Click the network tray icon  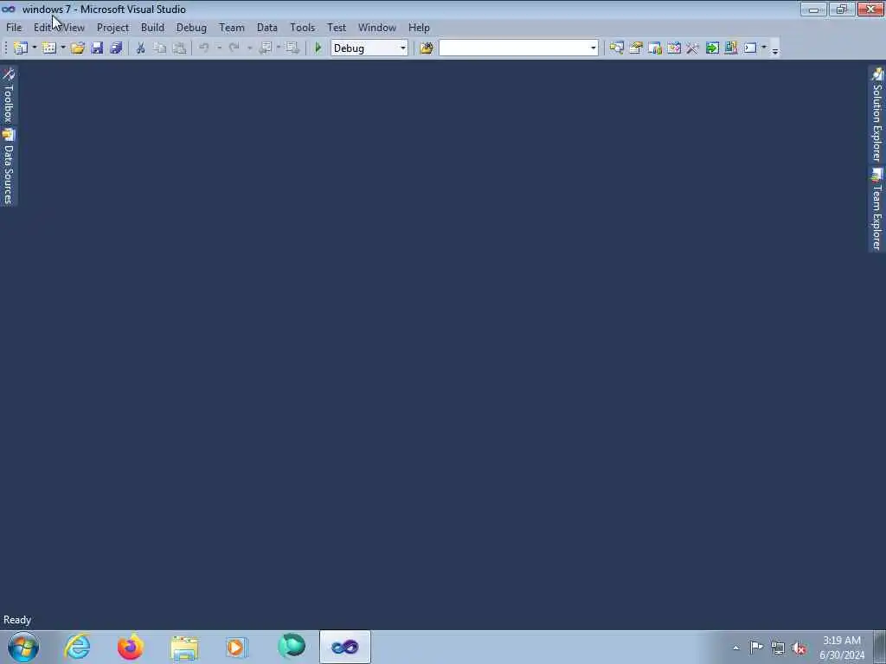pyautogui.click(x=778, y=648)
